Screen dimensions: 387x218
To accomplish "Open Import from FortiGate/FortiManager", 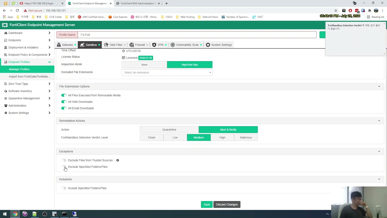I will point(27,77).
